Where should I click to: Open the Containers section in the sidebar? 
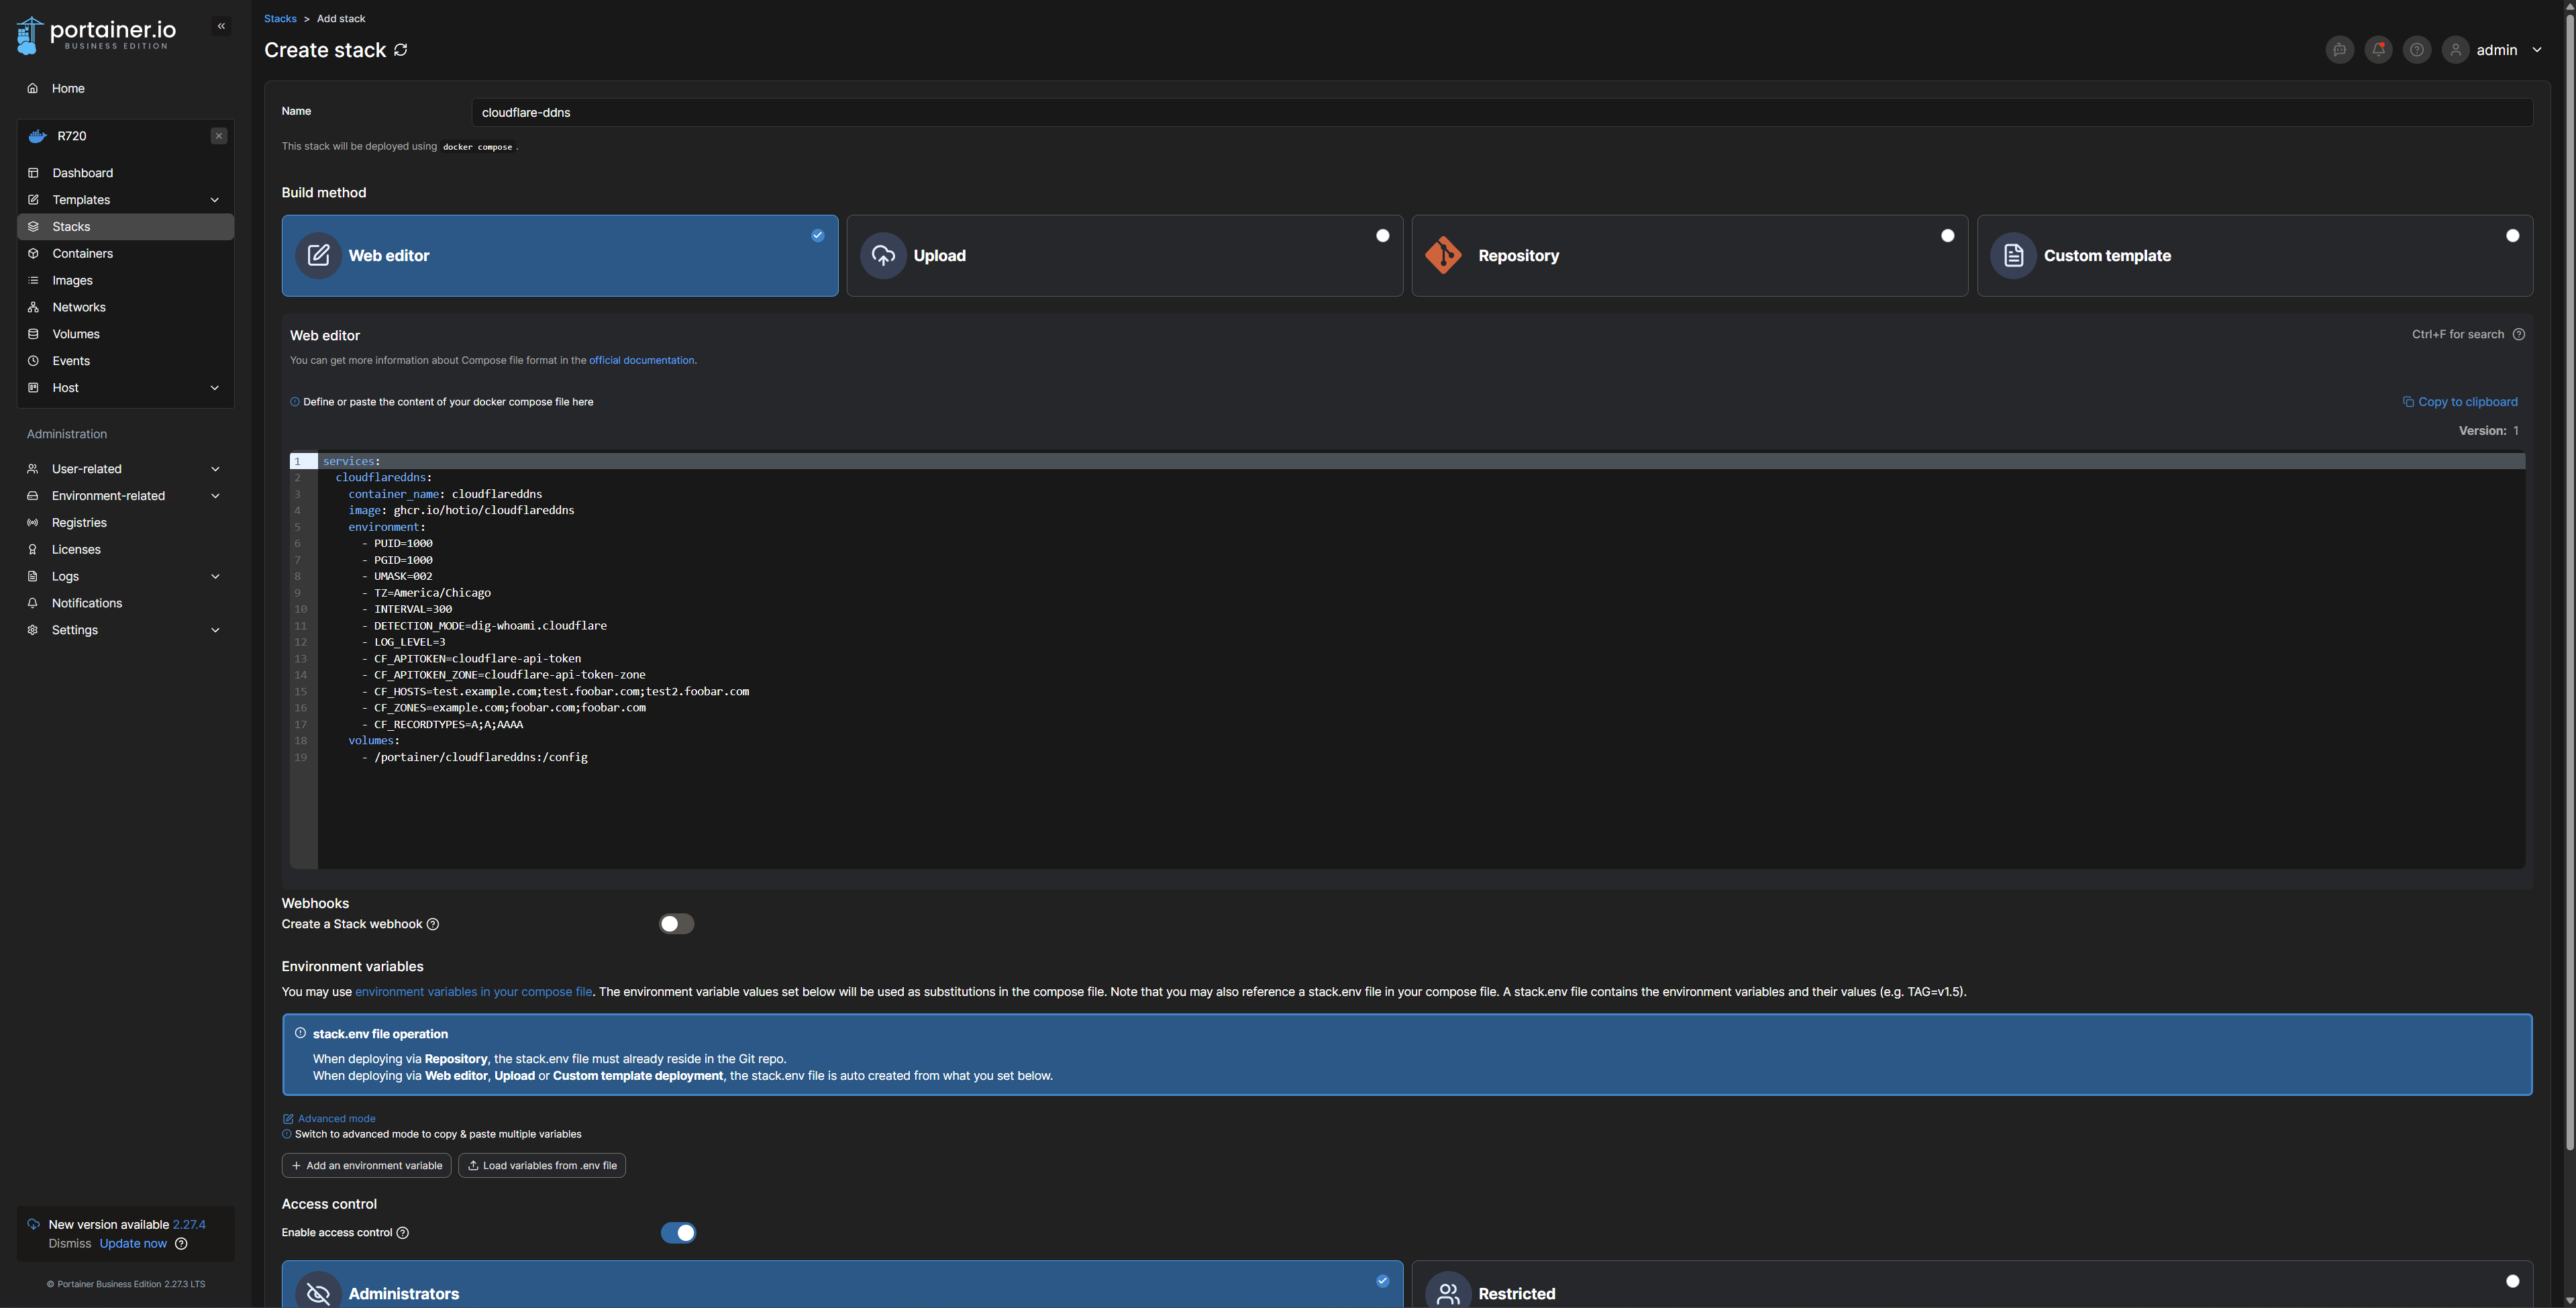click(82, 253)
